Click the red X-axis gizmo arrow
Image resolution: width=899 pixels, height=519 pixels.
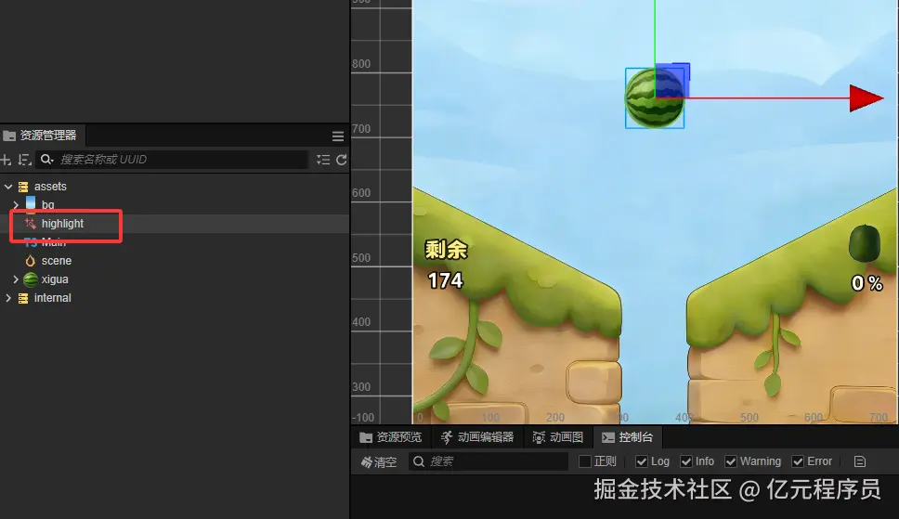pos(866,98)
